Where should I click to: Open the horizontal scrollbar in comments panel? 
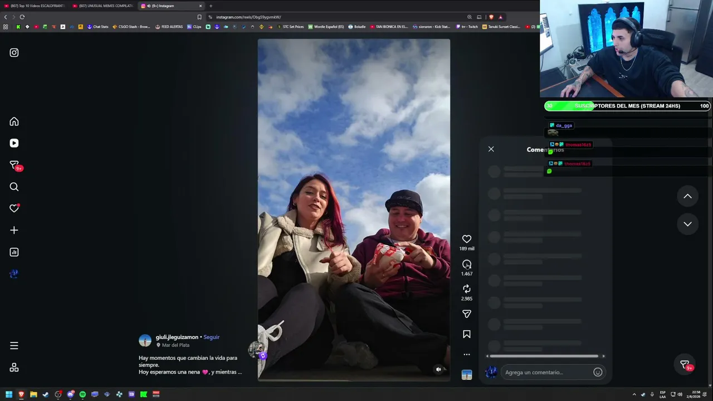point(544,356)
